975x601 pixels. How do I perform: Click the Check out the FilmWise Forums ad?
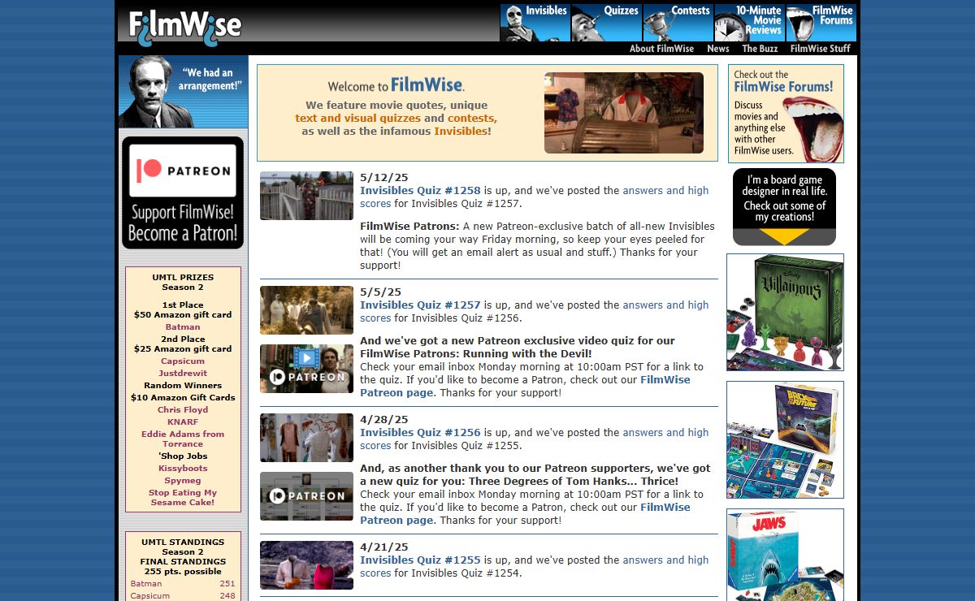(x=786, y=114)
